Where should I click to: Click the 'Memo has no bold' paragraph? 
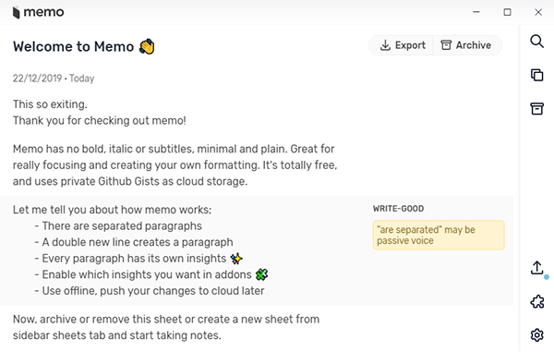click(175, 165)
